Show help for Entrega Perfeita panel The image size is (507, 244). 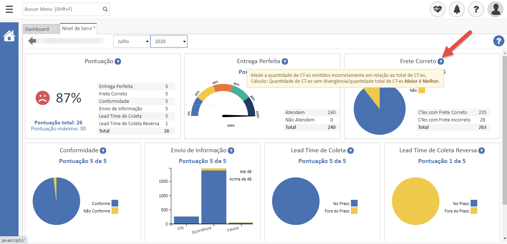click(x=285, y=62)
